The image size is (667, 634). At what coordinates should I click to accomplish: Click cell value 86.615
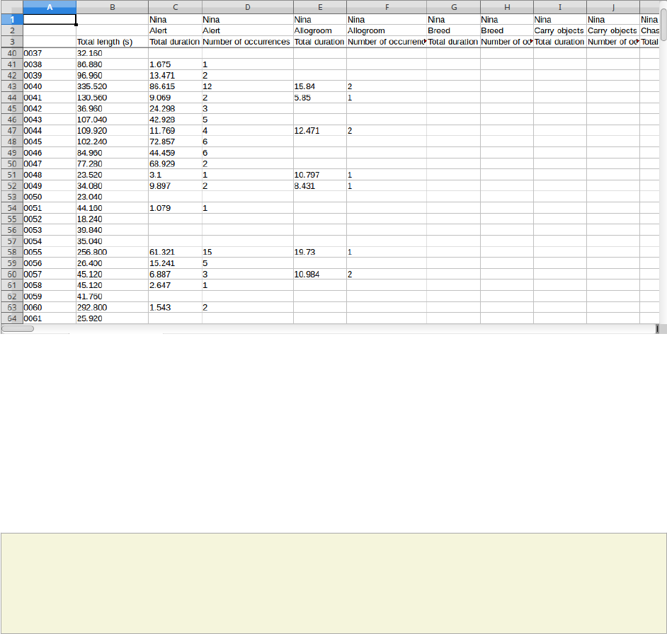[176, 86]
